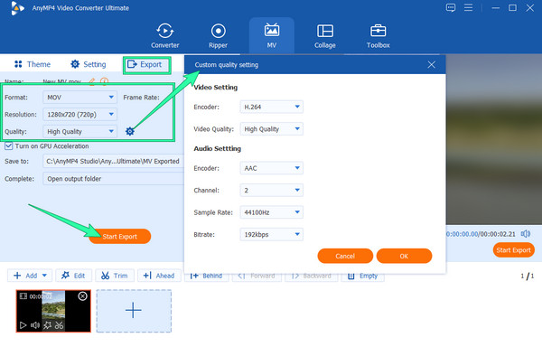Switch to the MV tab
Image resolution: width=542 pixels, height=347 pixels.
272,35
